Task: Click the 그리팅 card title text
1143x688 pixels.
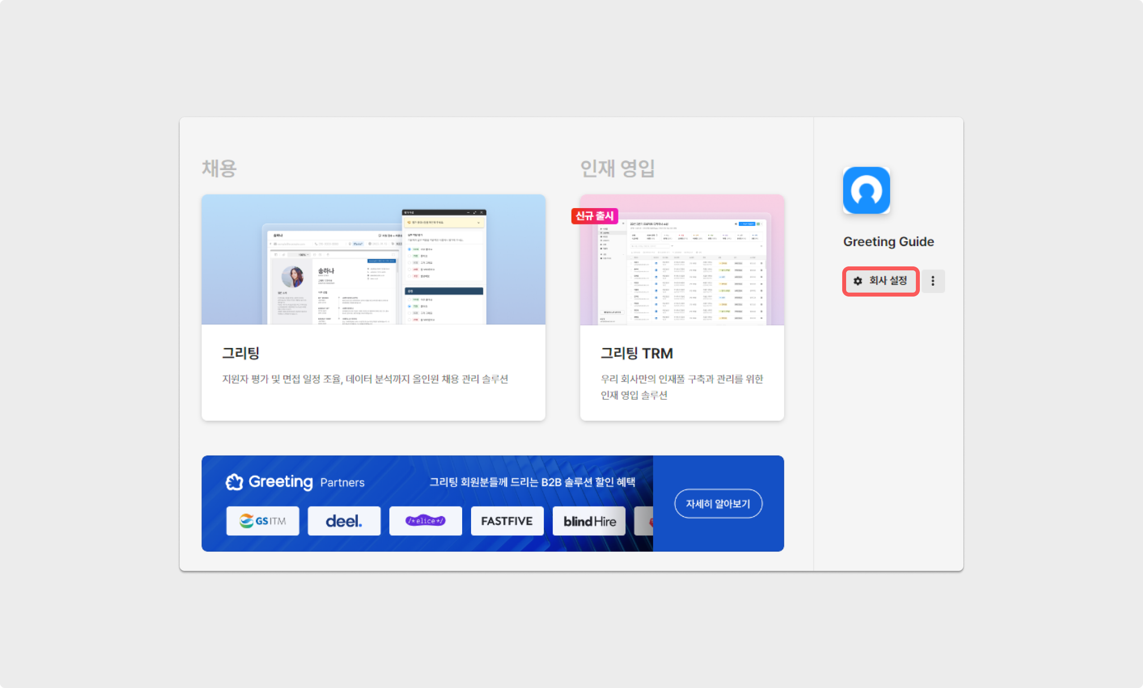Action: pyautogui.click(x=240, y=353)
